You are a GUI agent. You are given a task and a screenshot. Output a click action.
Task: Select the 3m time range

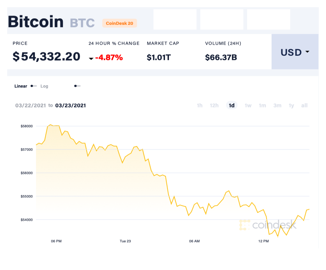pos(277,105)
